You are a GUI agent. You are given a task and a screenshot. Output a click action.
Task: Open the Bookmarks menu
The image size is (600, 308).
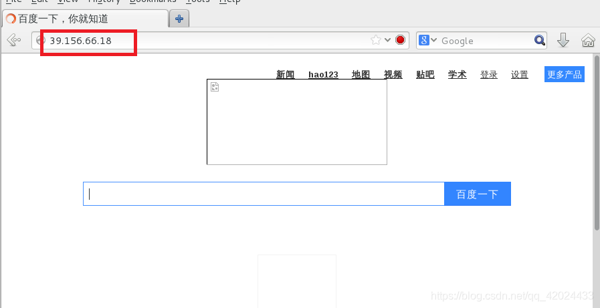[x=153, y=1]
